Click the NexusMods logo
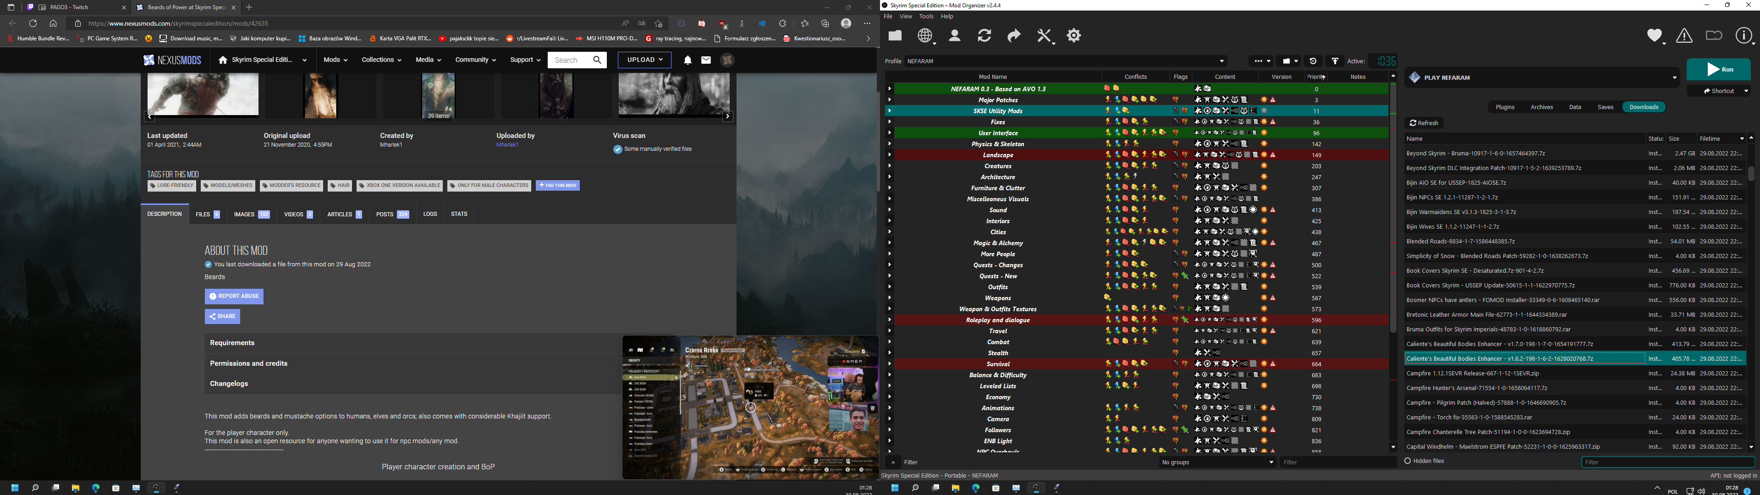Viewport: 1760px width, 495px height. pos(172,60)
